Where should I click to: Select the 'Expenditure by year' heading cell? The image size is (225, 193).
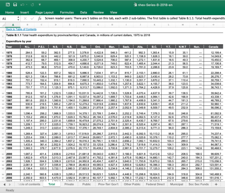pos(19,41)
